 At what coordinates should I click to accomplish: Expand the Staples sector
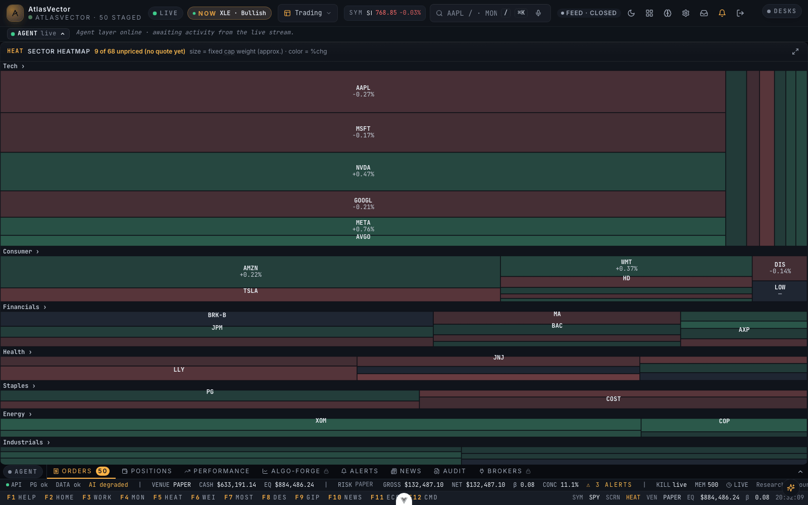[x=19, y=386]
